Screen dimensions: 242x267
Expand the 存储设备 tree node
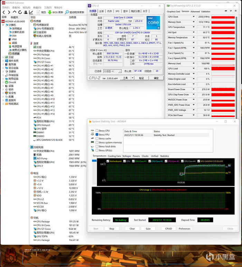point(3,75)
